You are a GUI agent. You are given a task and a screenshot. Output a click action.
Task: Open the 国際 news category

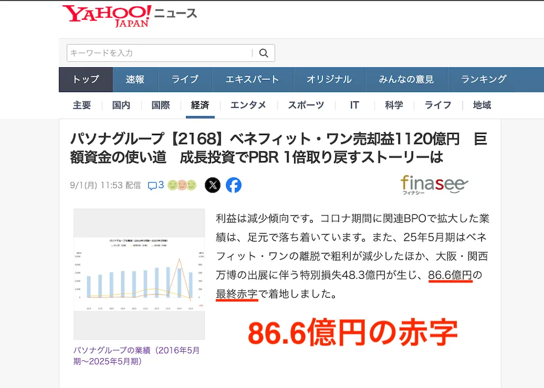tap(160, 104)
